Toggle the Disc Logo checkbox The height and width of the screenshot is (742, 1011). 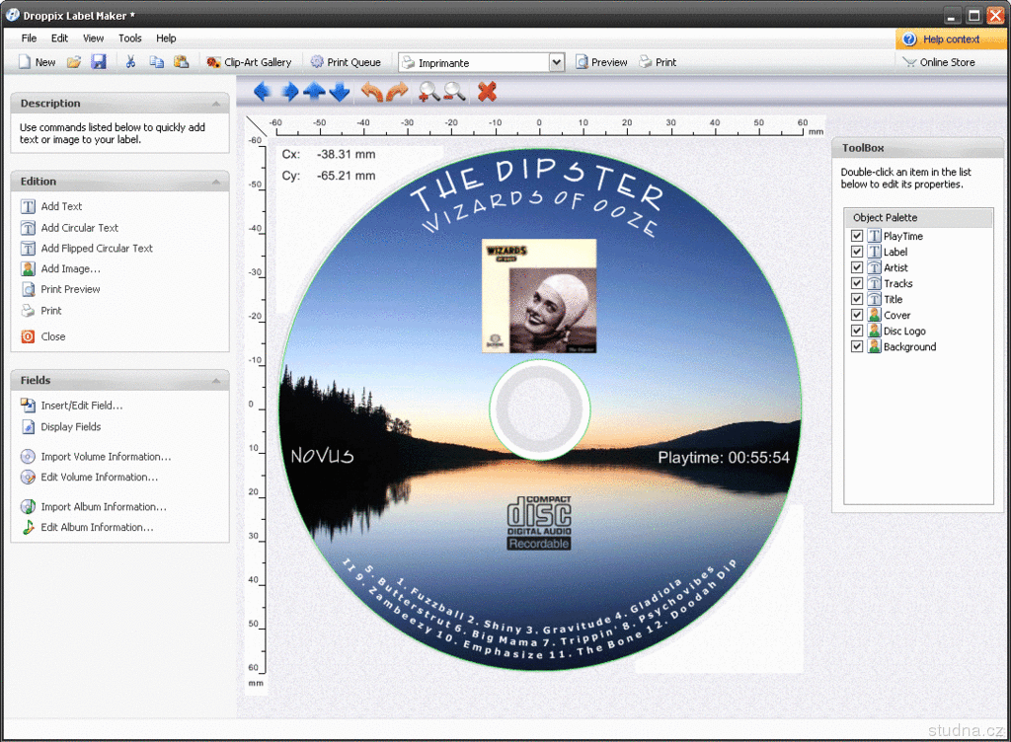coord(857,331)
